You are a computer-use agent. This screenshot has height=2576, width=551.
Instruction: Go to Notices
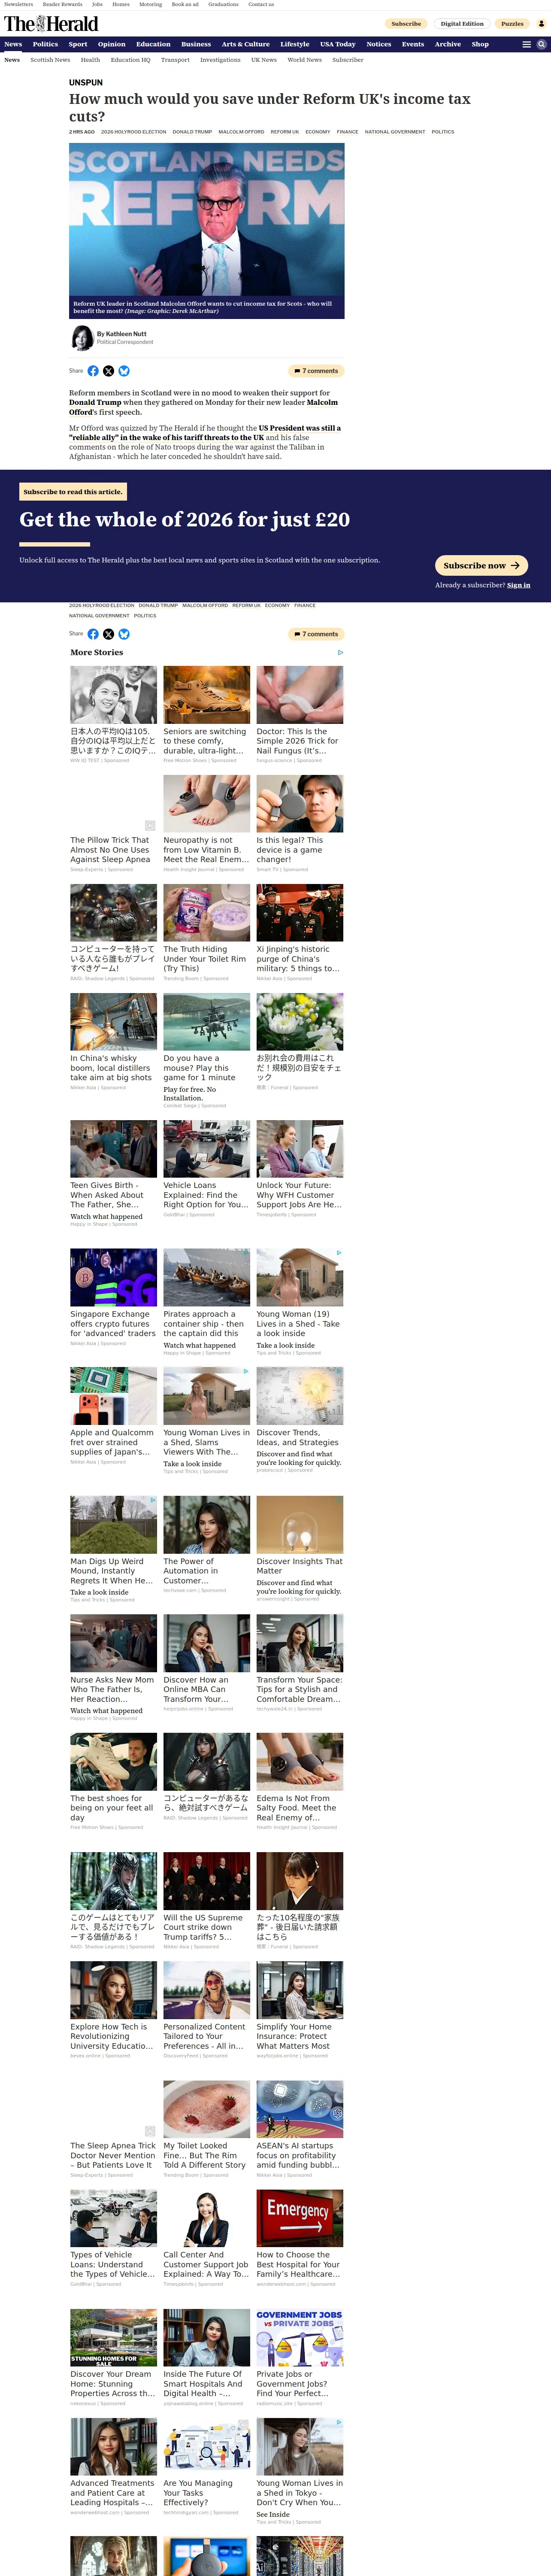click(x=379, y=44)
